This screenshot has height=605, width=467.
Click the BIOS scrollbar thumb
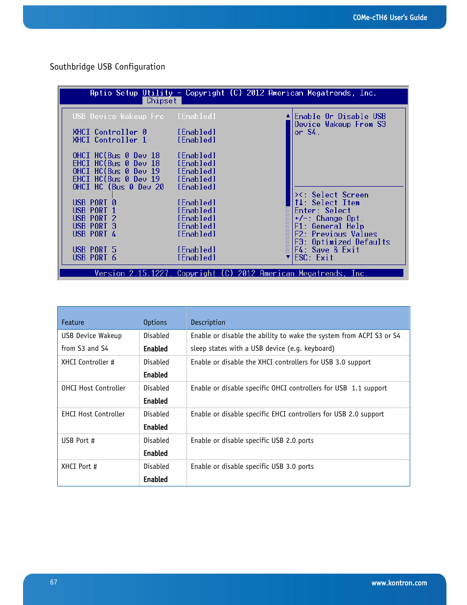pyautogui.click(x=288, y=163)
